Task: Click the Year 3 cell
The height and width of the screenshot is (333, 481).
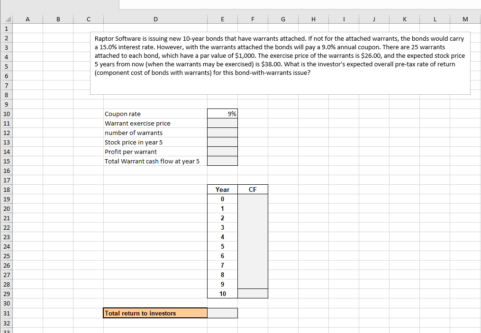Action: (x=222, y=227)
